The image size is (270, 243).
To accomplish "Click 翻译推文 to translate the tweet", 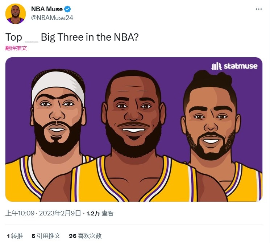I will tap(16, 48).
